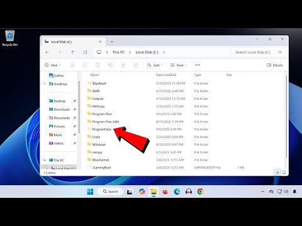
Task: Select the Program Files (x86) folder
Action: pyautogui.click(x=103, y=122)
